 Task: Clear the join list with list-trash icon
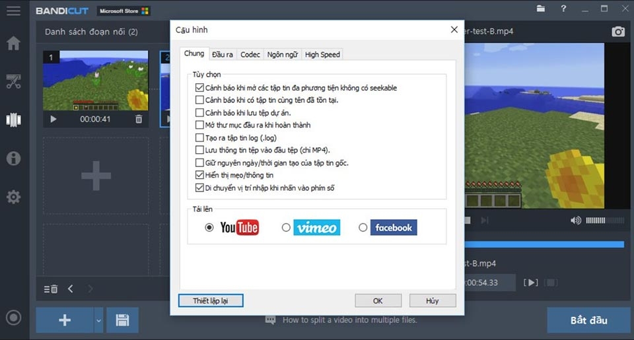pyautogui.click(x=51, y=289)
